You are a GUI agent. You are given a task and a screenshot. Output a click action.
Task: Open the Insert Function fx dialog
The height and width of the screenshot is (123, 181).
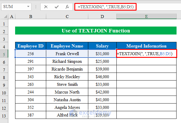67,6
